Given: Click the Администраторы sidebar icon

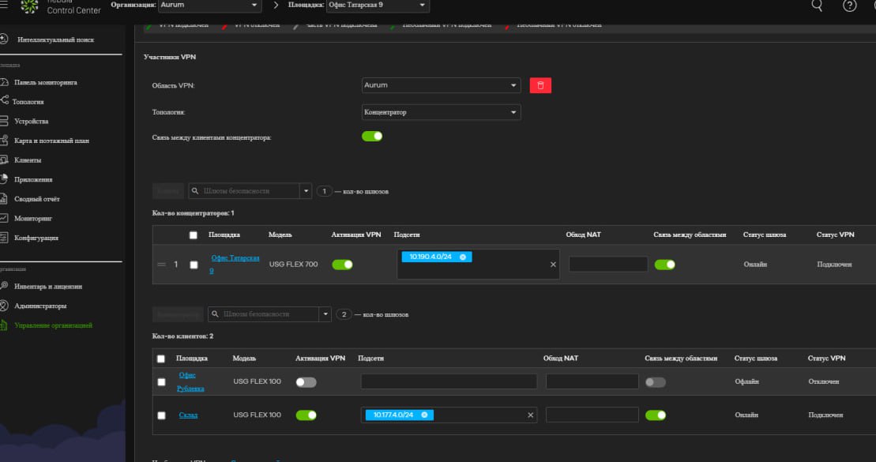Looking at the screenshot, I should [4, 306].
